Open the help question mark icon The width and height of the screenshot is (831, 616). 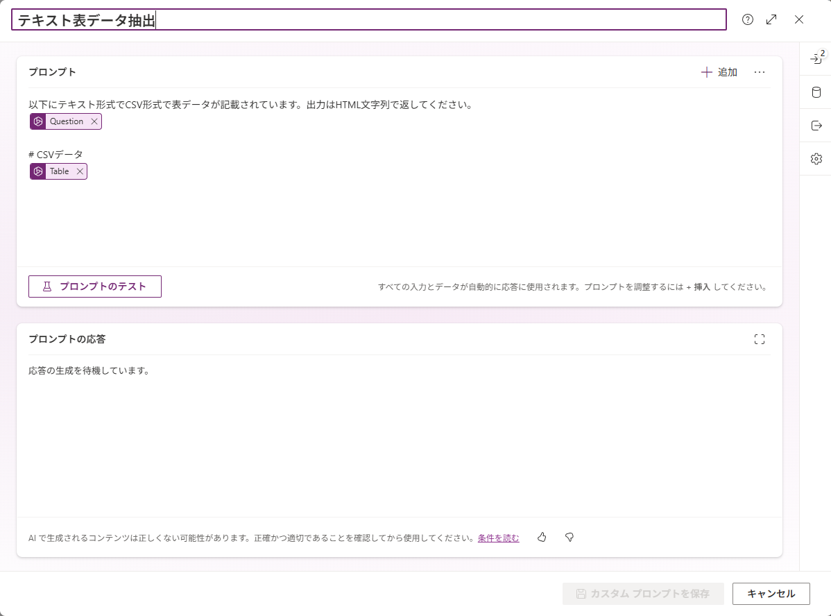point(747,19)
